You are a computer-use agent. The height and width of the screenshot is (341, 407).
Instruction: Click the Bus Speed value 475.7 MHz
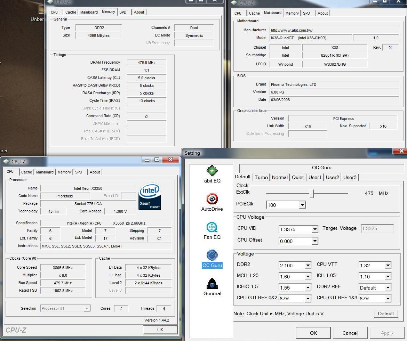click(x=63, y=283)
